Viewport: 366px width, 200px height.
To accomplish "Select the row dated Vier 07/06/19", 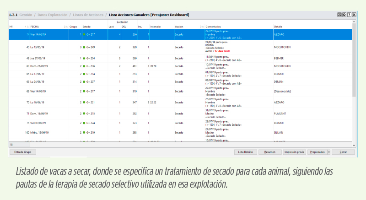I will point(180,123).
